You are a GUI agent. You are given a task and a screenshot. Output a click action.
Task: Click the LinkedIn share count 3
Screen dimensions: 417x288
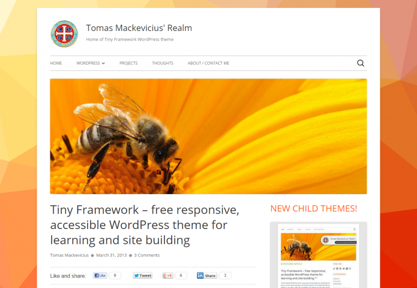[x=225, y=275]
